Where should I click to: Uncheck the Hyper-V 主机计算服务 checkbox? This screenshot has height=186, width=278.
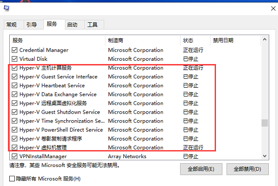[14, 68]
